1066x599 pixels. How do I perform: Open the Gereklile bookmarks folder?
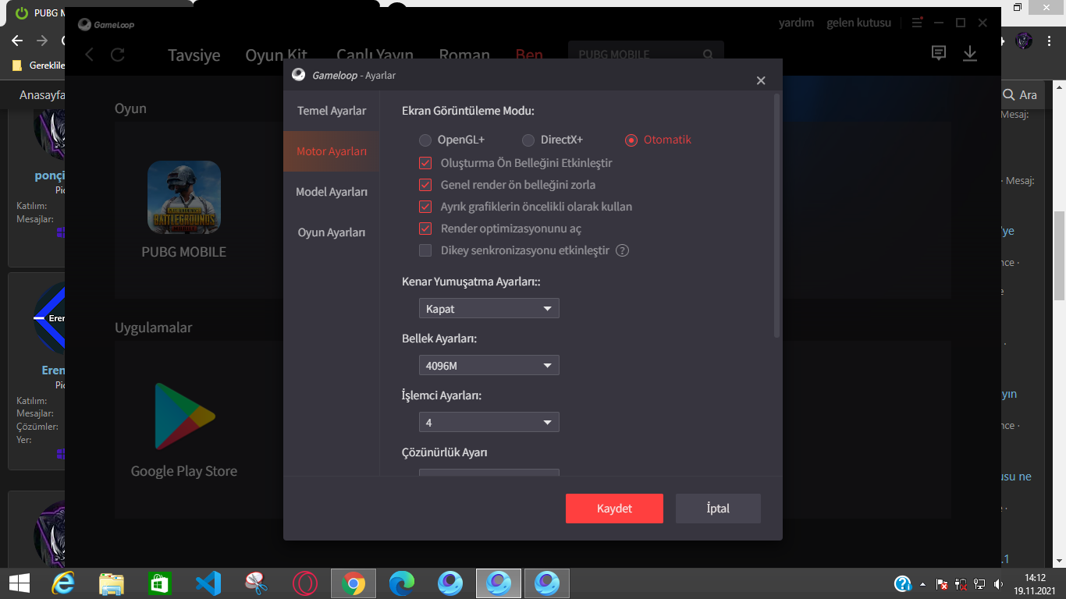click(x=38, y=66)
